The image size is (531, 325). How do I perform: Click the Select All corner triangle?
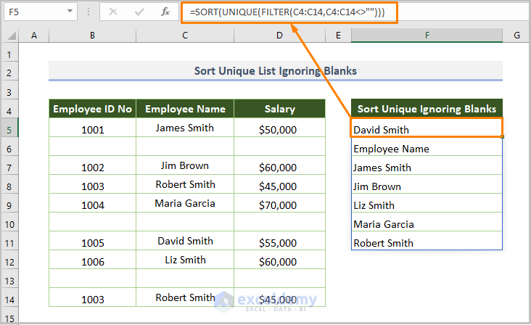tap(10, 36)
